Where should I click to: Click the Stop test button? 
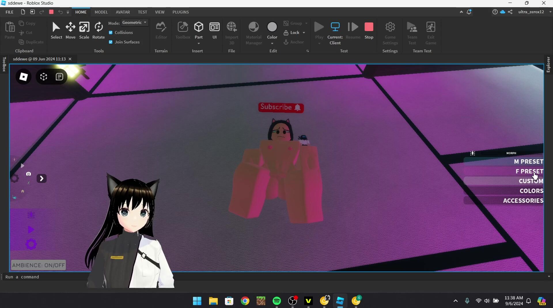point(369,30)
